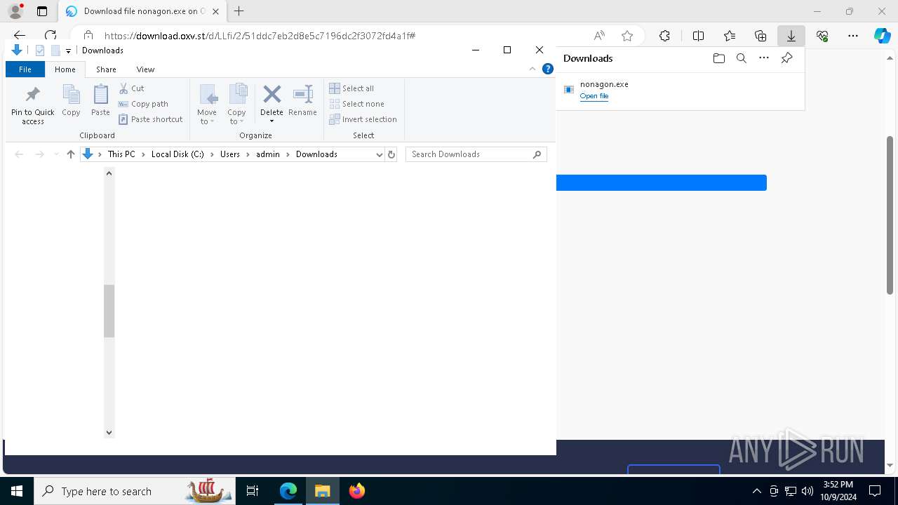Refresh the Downloads folder view
The image size is (898, 505).
[x=391, y=154]
